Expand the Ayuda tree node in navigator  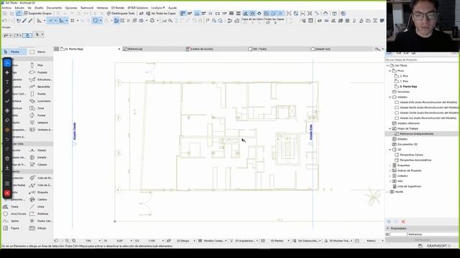click(x=388, y=191)
